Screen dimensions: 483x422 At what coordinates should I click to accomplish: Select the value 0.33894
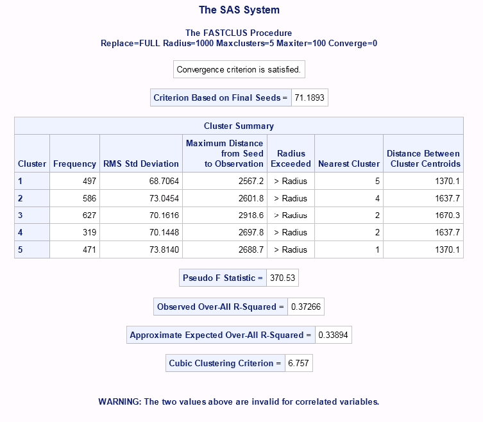[334, 335]
